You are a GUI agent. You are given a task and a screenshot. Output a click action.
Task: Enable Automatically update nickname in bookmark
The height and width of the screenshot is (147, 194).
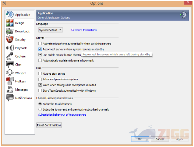[40, 60]
